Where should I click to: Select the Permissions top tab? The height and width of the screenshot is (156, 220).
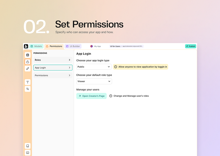point(54,46)
